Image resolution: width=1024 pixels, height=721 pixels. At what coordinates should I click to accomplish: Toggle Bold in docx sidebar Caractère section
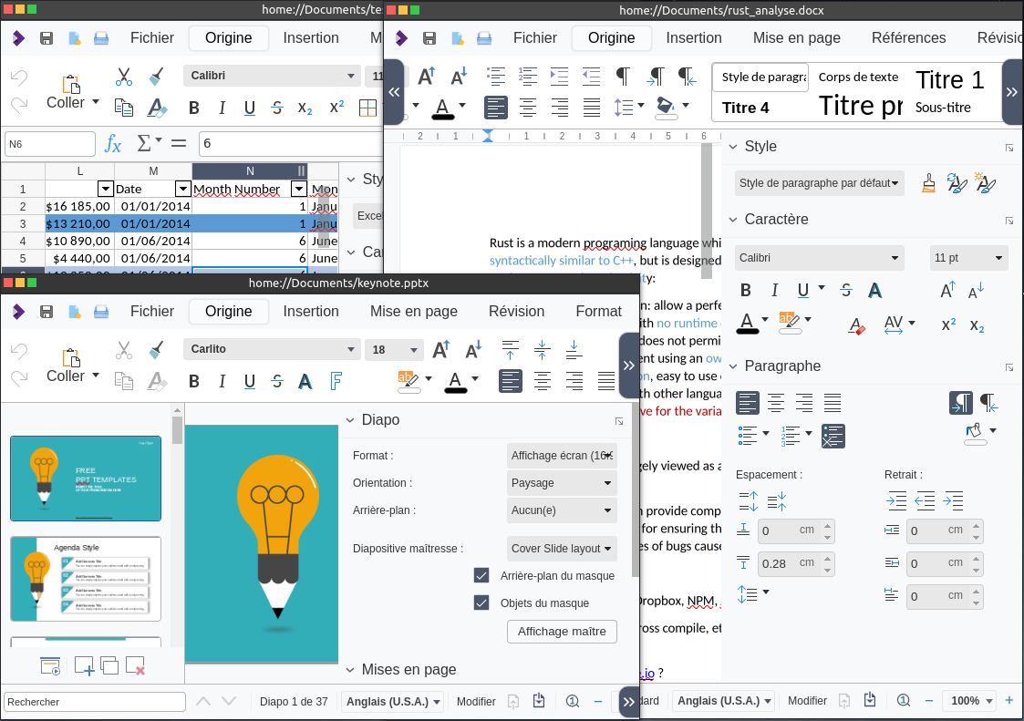point(746,290)
